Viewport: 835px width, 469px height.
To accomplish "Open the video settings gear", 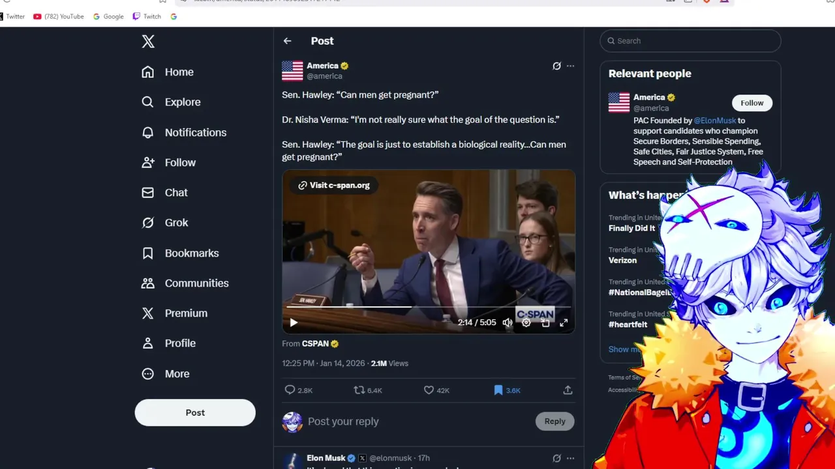I will [526, 322].
